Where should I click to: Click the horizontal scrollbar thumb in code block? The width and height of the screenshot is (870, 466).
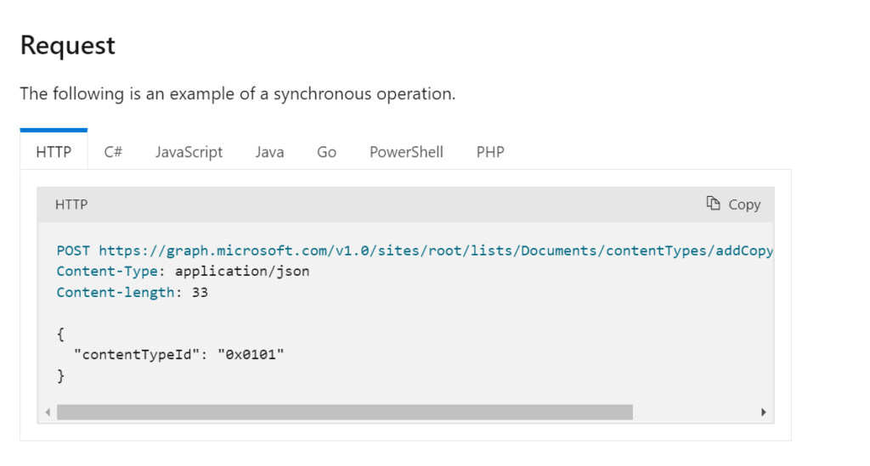tap(345, 413)
